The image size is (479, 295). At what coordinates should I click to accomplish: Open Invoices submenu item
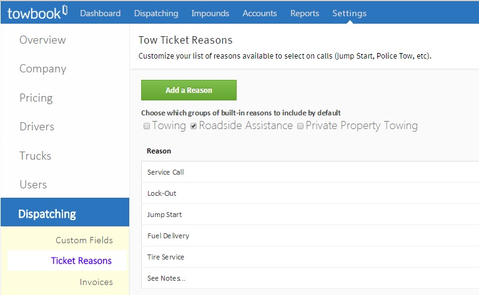click(x=96, y=282)
